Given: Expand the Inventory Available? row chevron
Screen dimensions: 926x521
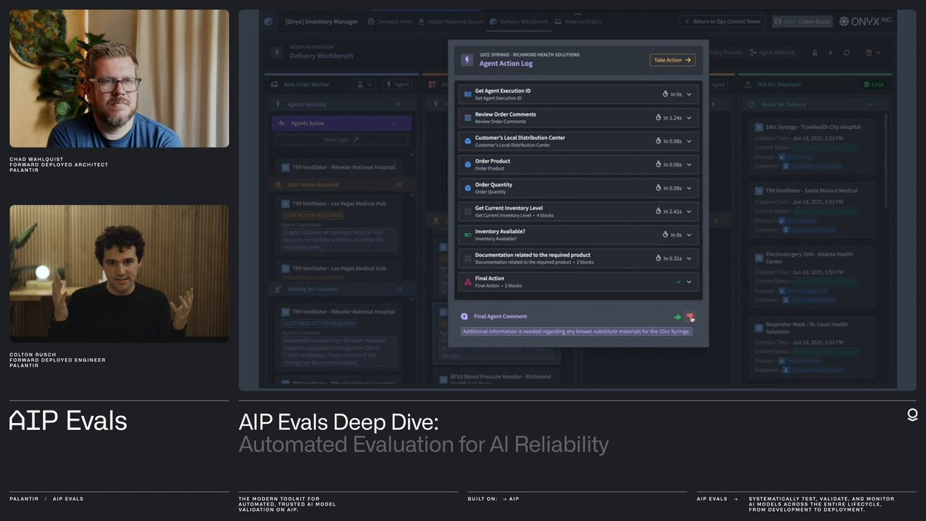Looking at the screenshot, I should [689, 235].
